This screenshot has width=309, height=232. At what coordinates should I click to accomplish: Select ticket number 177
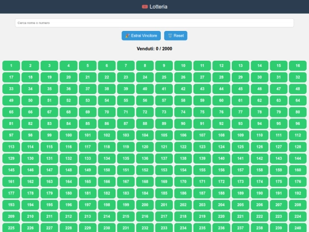[11, 194]
